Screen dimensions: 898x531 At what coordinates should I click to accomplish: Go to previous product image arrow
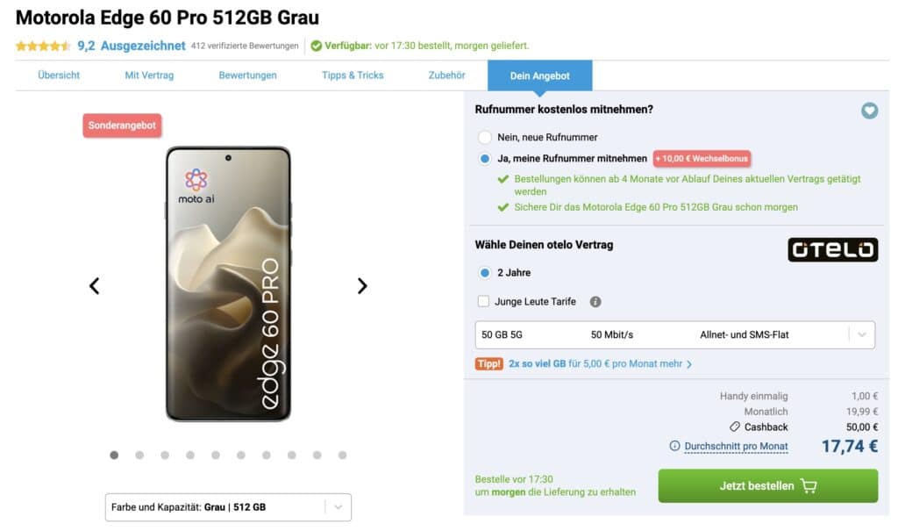(95, 285)
